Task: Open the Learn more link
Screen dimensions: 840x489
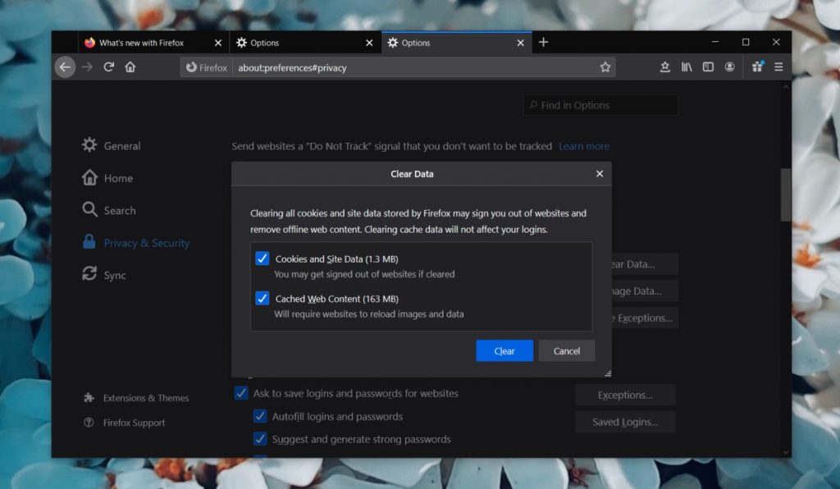Action: (x=584, y=146)
